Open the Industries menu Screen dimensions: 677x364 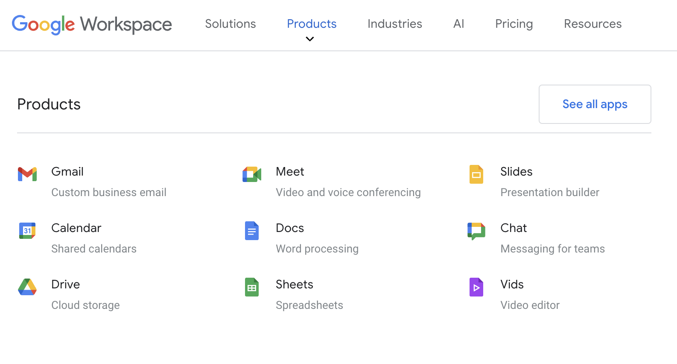click(395, 24)
